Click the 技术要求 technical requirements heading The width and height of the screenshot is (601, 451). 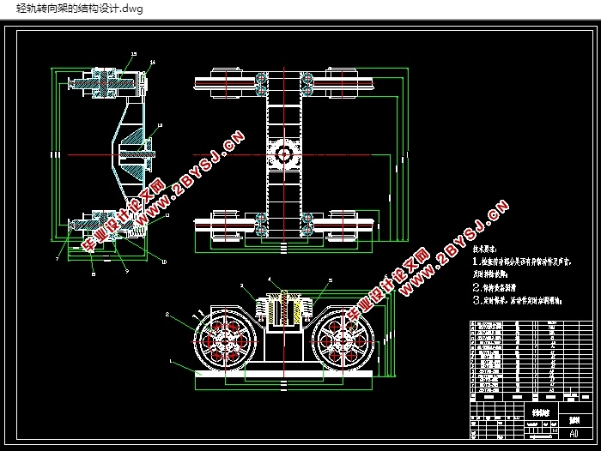(x=485, y=250)
